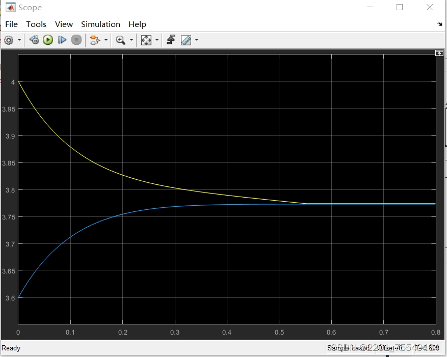Viewport: 447px width, 357px height.
Task: Click the x-axis label 0.1
Action: [x=70, y=332]
